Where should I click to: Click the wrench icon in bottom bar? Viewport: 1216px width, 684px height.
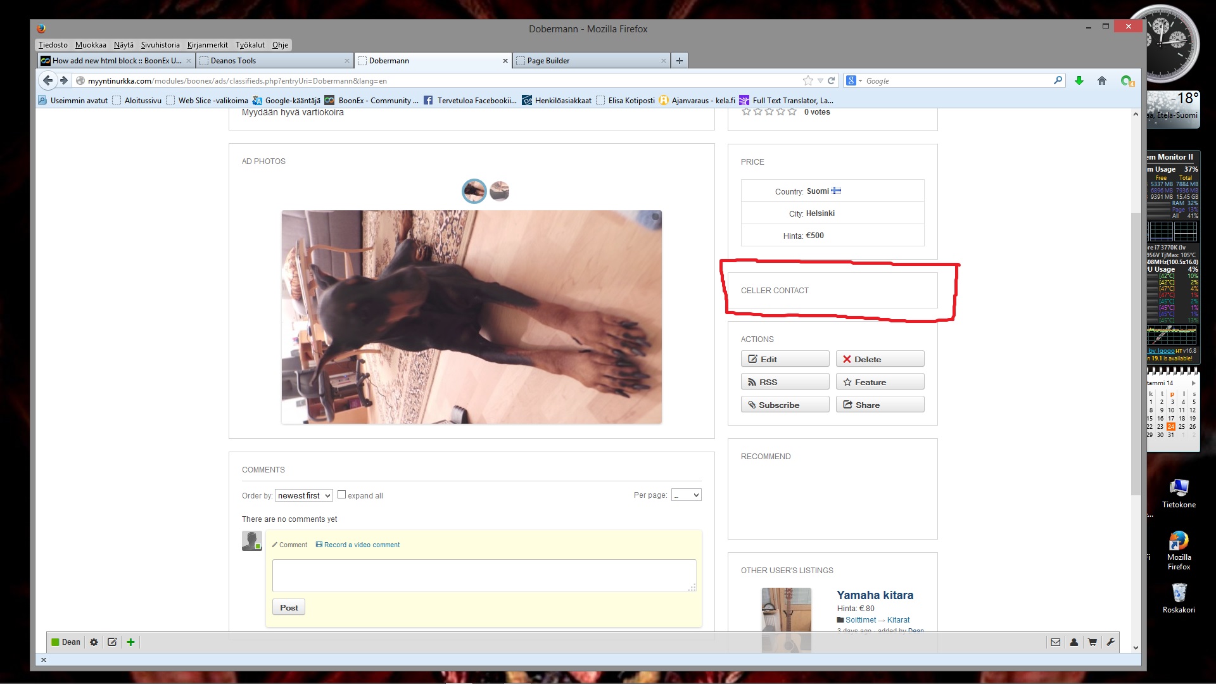pyautogui.click(x=1110, y=642)
